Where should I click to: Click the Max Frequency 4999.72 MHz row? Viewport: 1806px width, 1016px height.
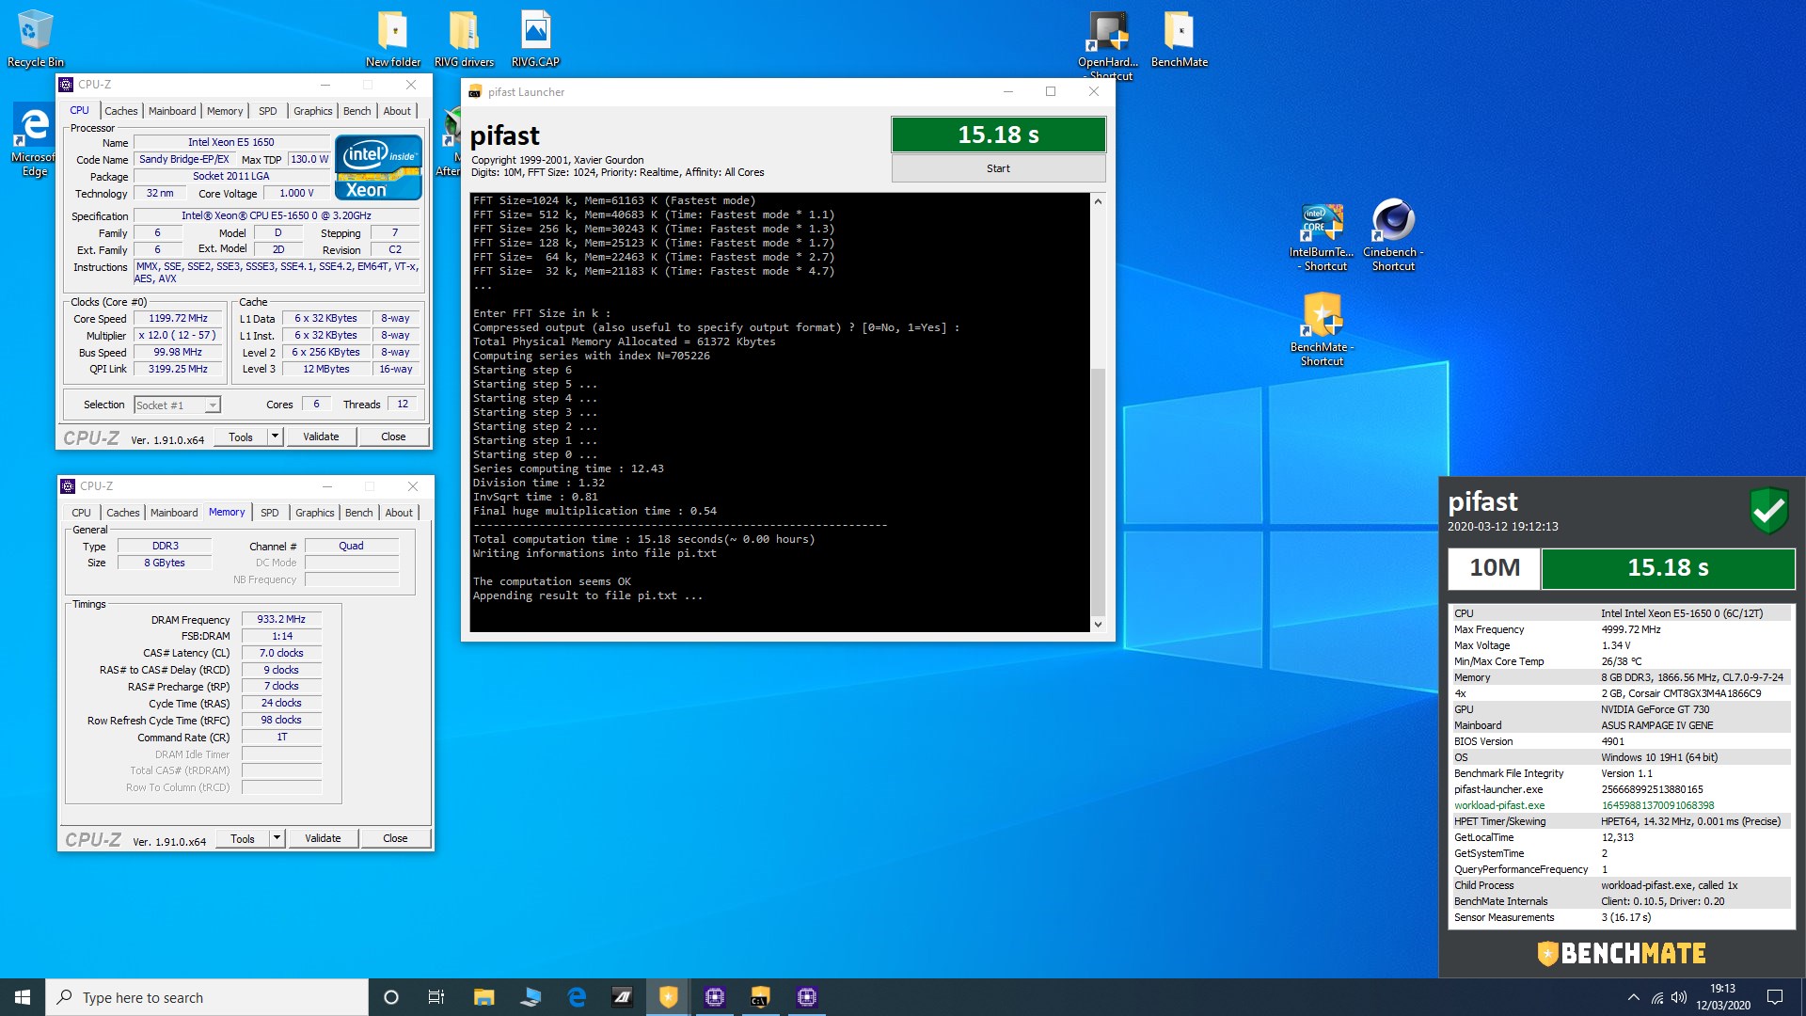pos(1621,629)
